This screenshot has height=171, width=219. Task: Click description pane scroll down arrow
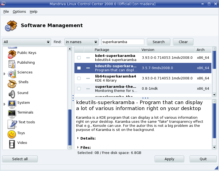[214, 147]
